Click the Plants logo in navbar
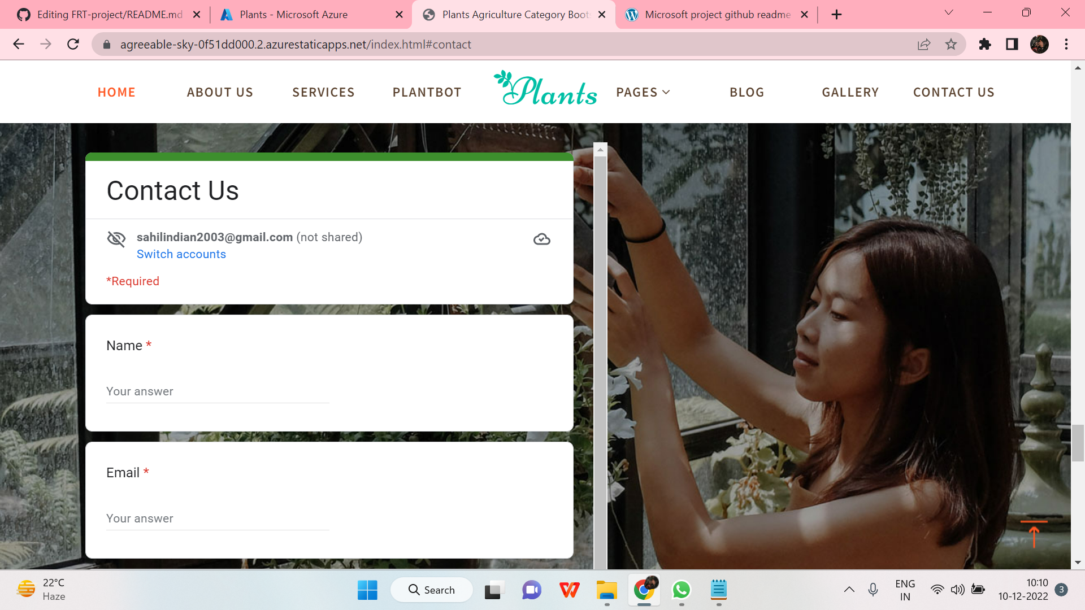The image size is (1085, 610). (x=545, y=90)
